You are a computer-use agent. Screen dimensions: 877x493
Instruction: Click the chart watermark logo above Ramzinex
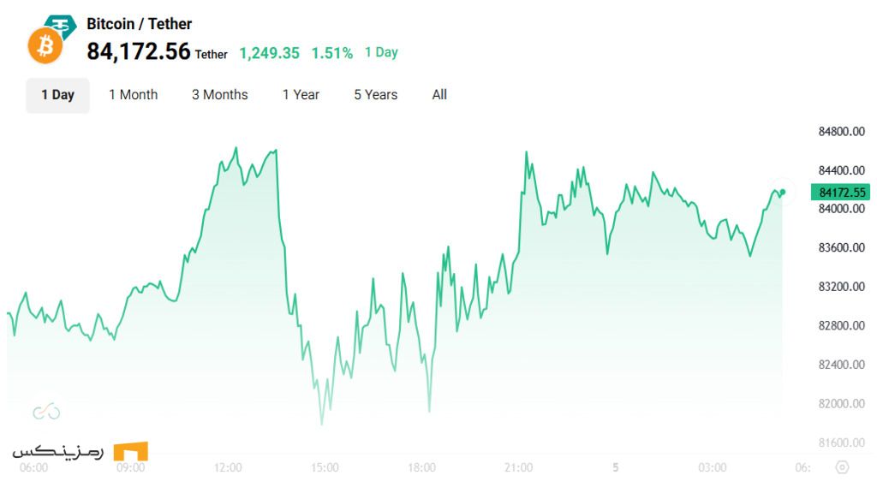coord(46,413)
